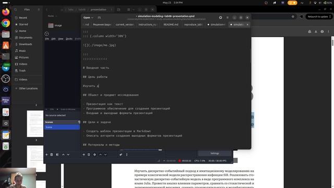Screen dimensions: 334x188
Task: Open Trash in Files sidebar
Action: click(22, 70)
